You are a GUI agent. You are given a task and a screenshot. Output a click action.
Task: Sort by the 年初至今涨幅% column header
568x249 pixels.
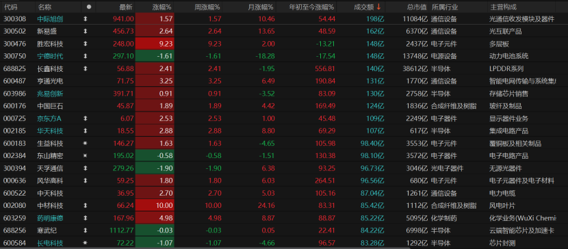coord(312,7)
